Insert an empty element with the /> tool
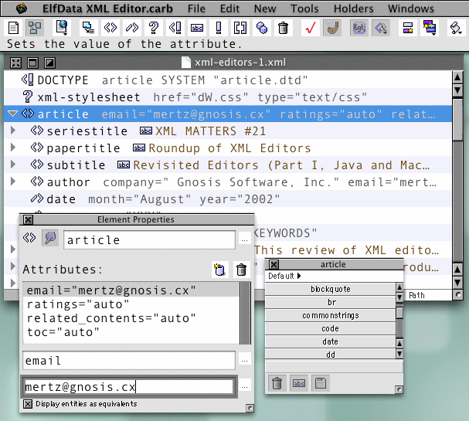The image size is (469, 421). coord(132,28)
